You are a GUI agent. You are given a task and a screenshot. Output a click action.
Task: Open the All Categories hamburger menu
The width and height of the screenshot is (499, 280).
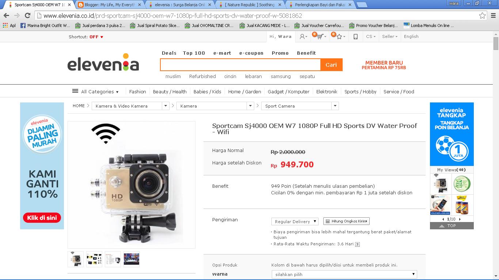[x=75, y=91]
